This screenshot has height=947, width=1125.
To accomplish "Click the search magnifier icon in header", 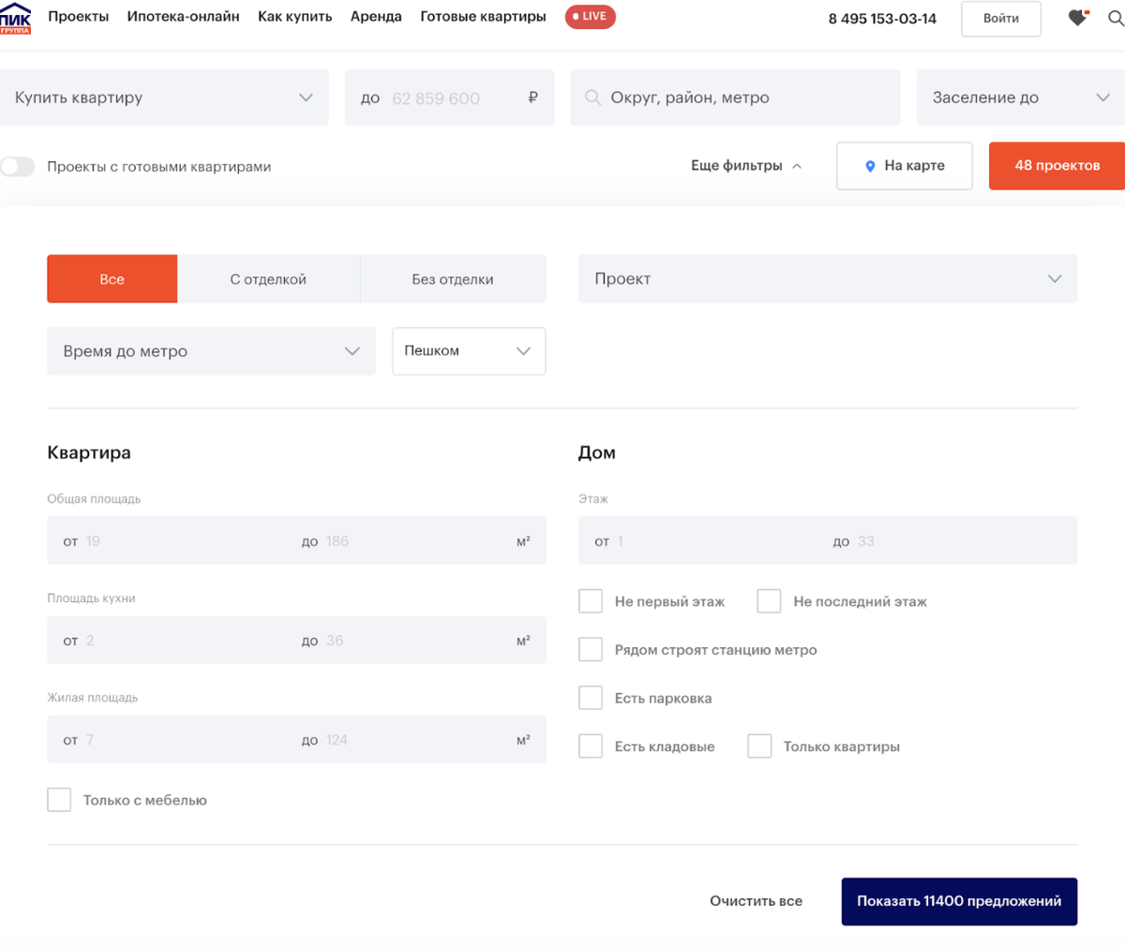I will tap(1116, 18).
